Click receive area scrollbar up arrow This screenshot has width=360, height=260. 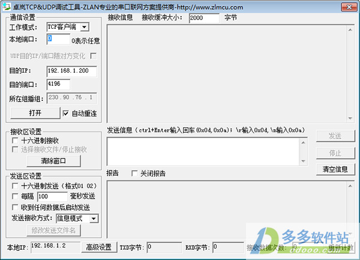tap(350, 29)
